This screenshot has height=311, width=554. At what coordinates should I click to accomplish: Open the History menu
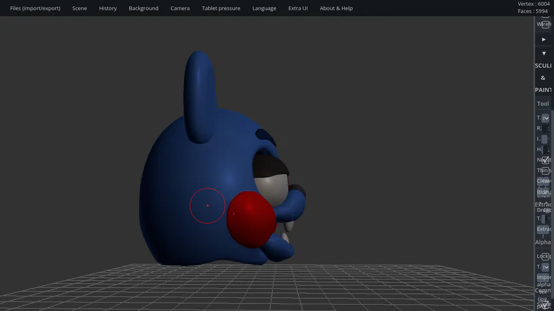coord(108,8)
